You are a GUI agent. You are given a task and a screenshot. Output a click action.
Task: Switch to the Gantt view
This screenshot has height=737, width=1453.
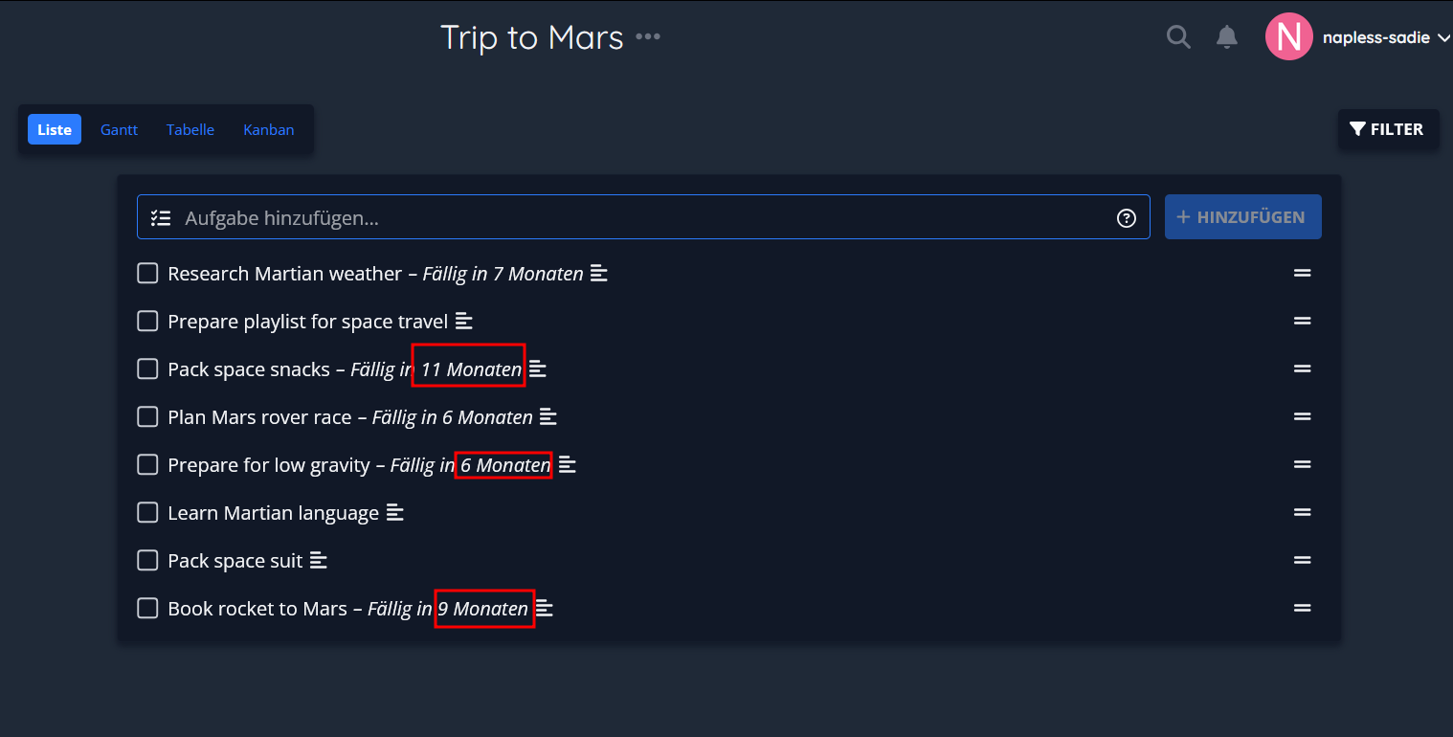[120, 129]
